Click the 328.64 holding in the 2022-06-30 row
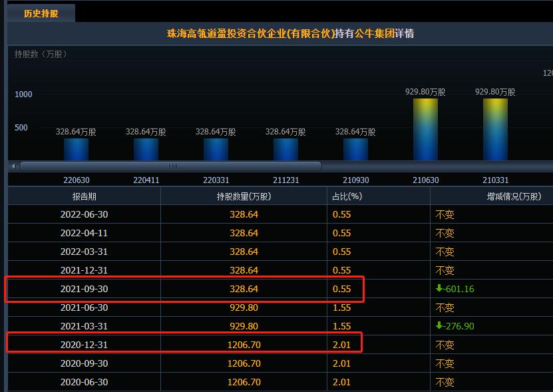Image resolution: width=553 pixels, height=392 pixels. coord(244,214)
